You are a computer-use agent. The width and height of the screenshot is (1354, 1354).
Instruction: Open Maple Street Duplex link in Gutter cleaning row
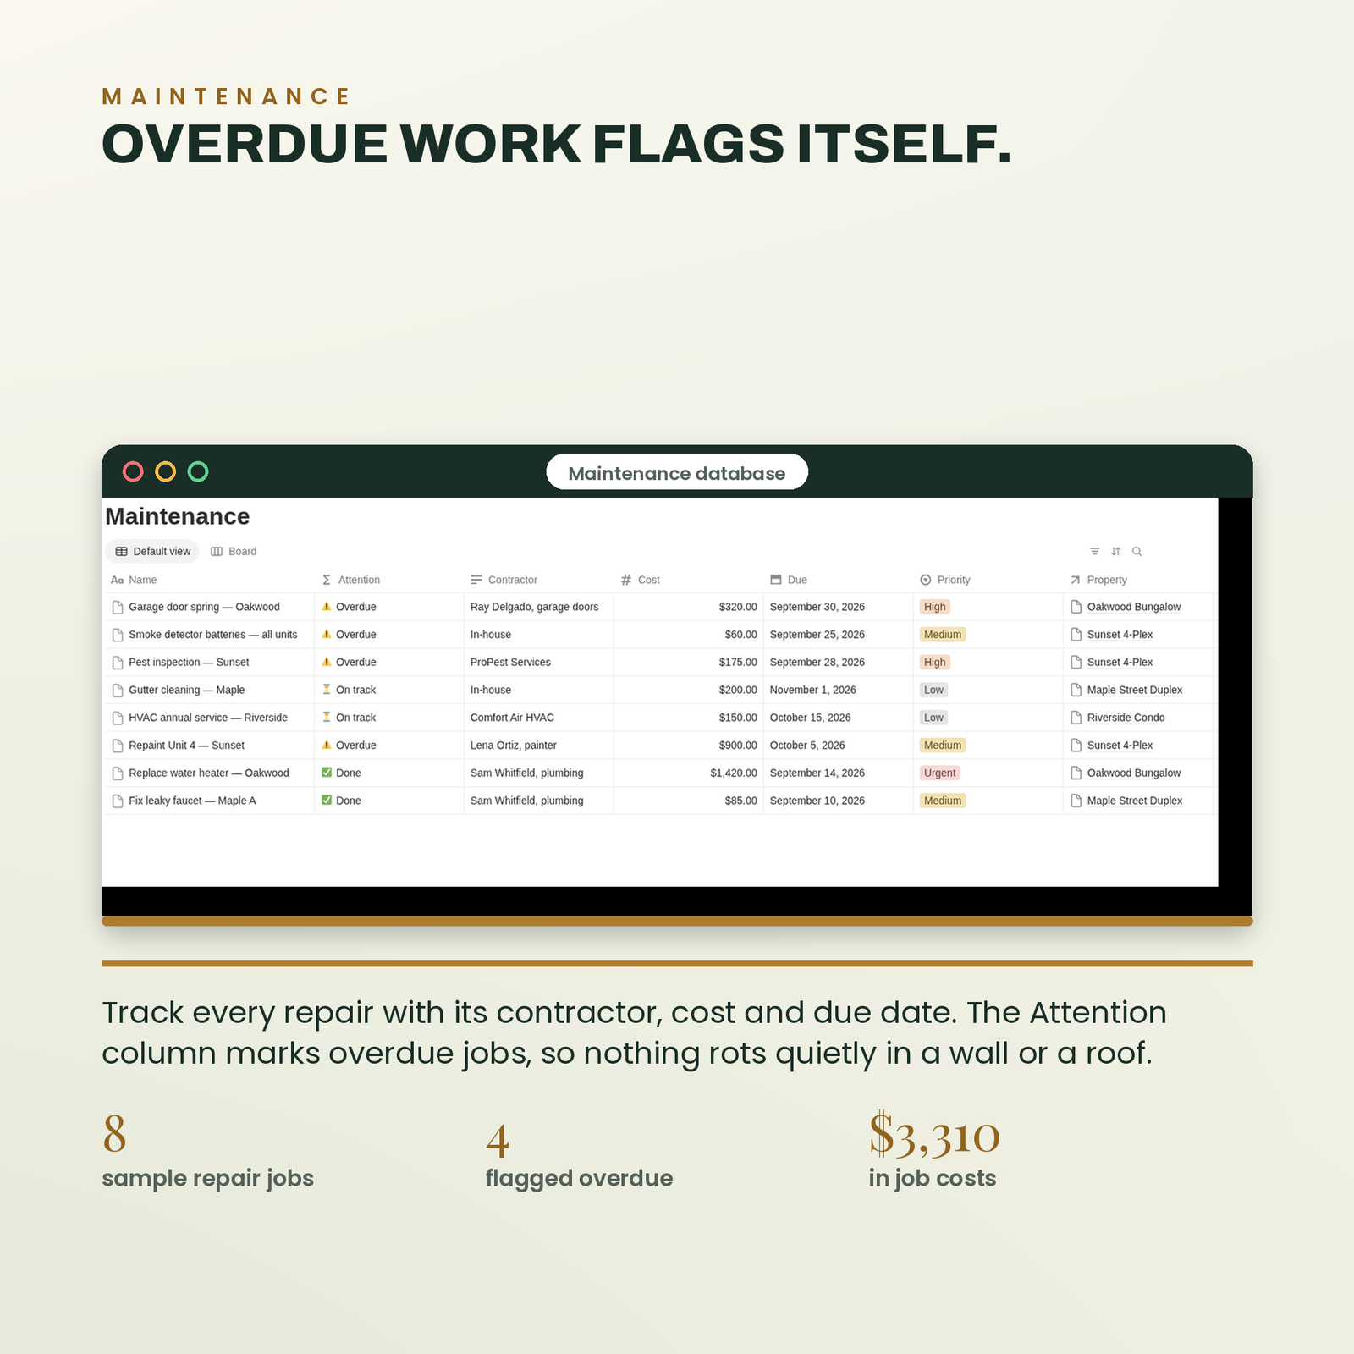(x=1135, y=691)
